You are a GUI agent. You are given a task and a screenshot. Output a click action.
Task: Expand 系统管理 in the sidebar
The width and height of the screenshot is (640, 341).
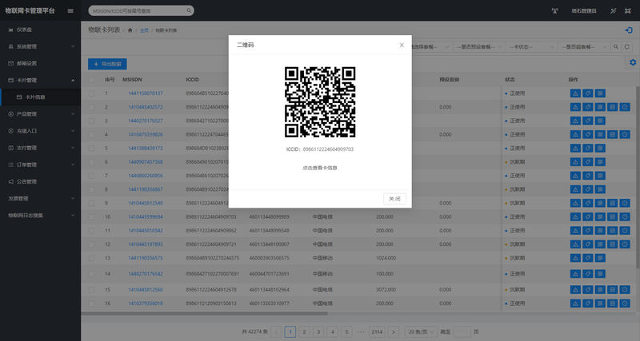click(41, 46)
